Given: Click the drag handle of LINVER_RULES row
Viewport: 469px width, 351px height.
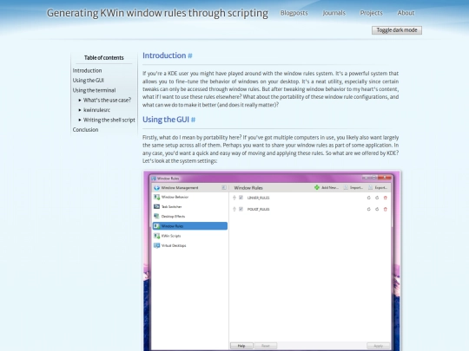Looking at the screenshot, I should (234, 198).
